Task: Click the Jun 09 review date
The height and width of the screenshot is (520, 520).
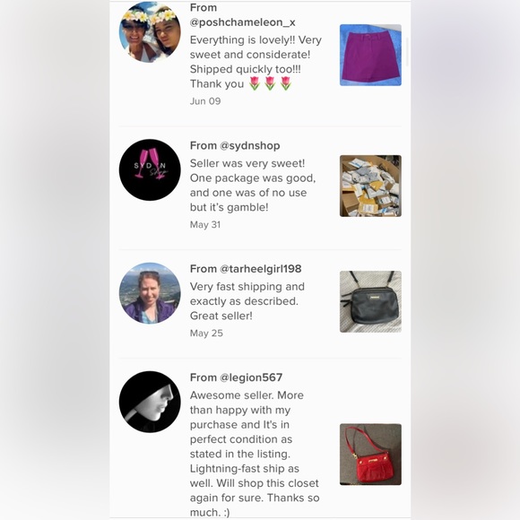Action: tap(205, 101)
